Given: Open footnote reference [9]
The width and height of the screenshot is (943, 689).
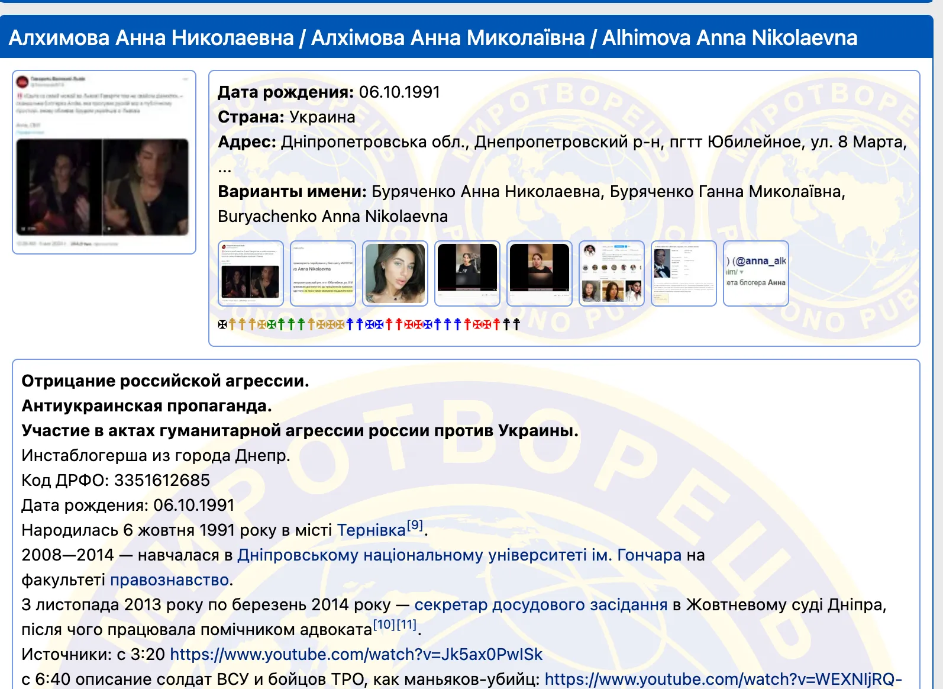Looking at the screenshot, I should tap(415, 525).
